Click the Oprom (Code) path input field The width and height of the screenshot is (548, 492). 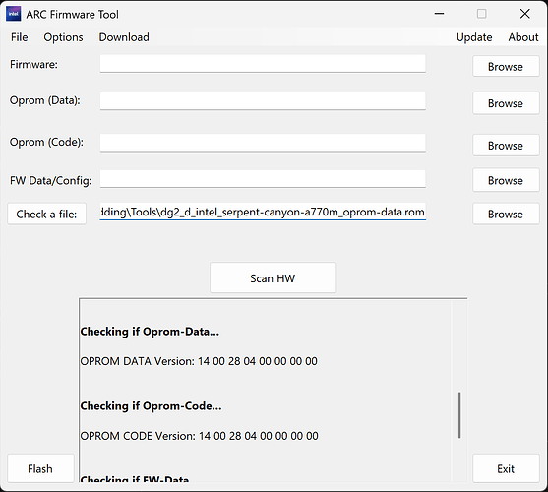tap(263, 143)
